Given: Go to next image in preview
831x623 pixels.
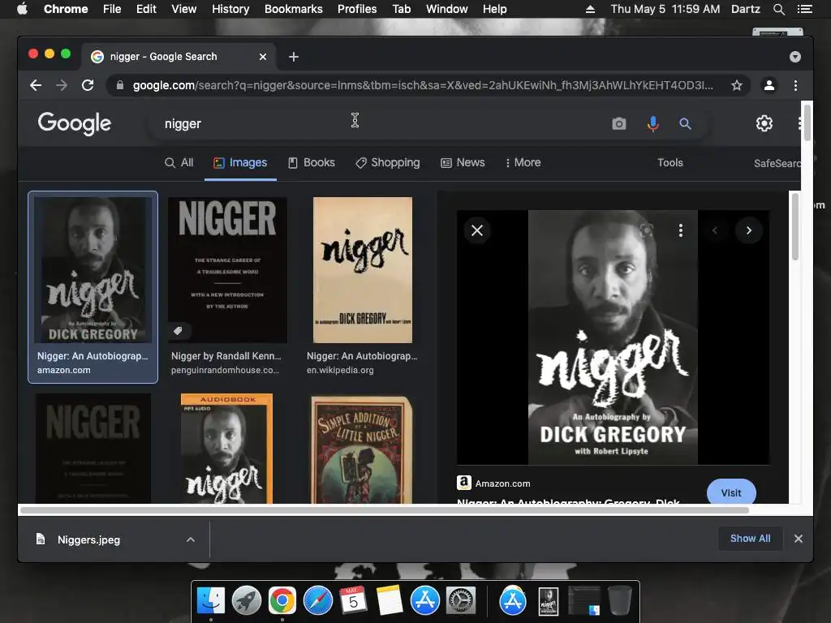Looking at the screenshot, I should (x=749, y=230).
